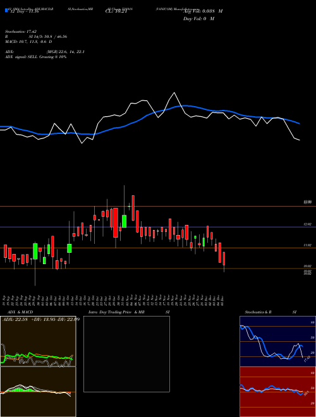Click the 'ADX signal: SELL Growing @ 10%' text
The image size is (316, 417).
(x=35, y=57)
